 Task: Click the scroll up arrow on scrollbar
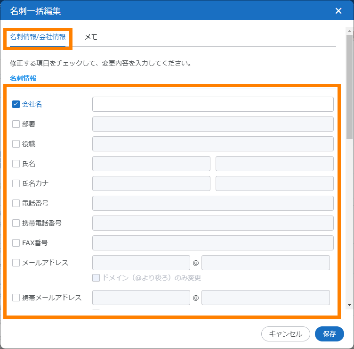(x=349, y=30)
